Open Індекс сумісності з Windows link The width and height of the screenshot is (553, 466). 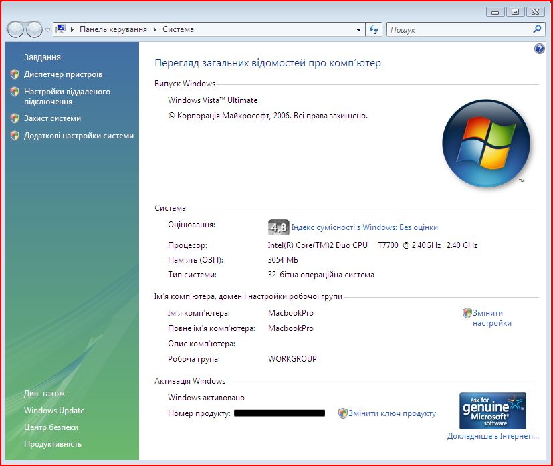364,227
